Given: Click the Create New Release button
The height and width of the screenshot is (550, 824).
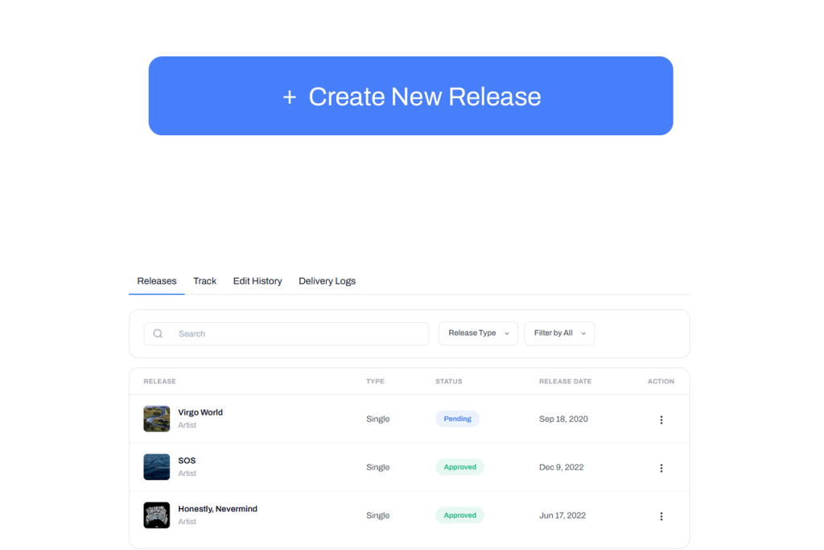Looking at the screenshot, I should pos(410,97).
